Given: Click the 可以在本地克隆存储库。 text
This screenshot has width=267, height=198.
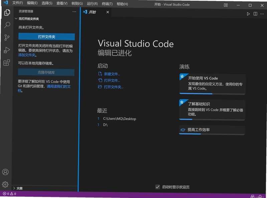Looking at the screenshot, I should 36,63.
